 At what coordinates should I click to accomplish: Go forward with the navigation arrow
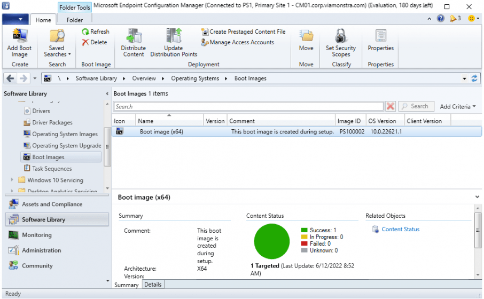pos(24,78)
